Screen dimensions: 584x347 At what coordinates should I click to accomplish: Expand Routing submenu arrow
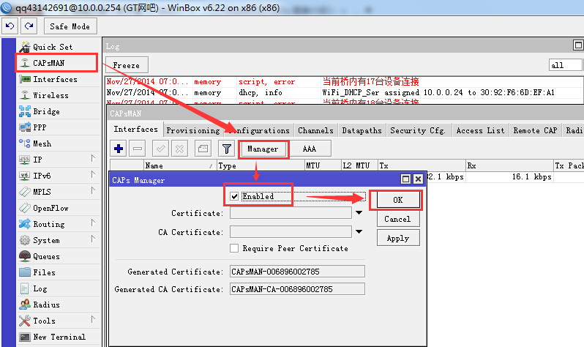tap(93, 223)
